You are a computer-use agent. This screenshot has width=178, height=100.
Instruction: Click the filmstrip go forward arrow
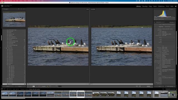coord(11,89)
